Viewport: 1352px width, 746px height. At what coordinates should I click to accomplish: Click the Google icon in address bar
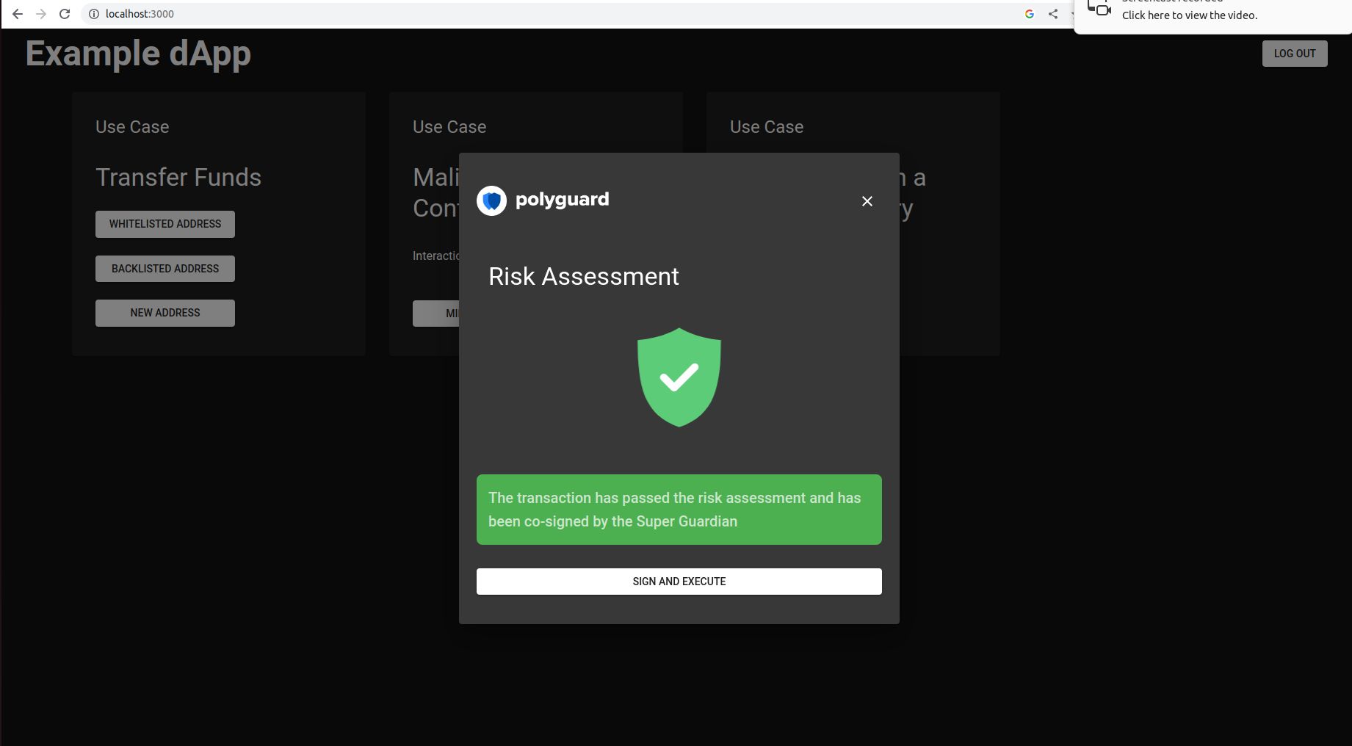pos(1030,14)
